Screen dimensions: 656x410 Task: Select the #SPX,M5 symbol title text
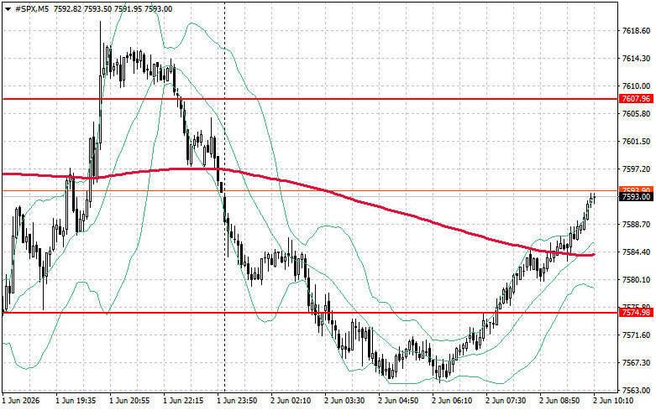(x=32, y=9)
